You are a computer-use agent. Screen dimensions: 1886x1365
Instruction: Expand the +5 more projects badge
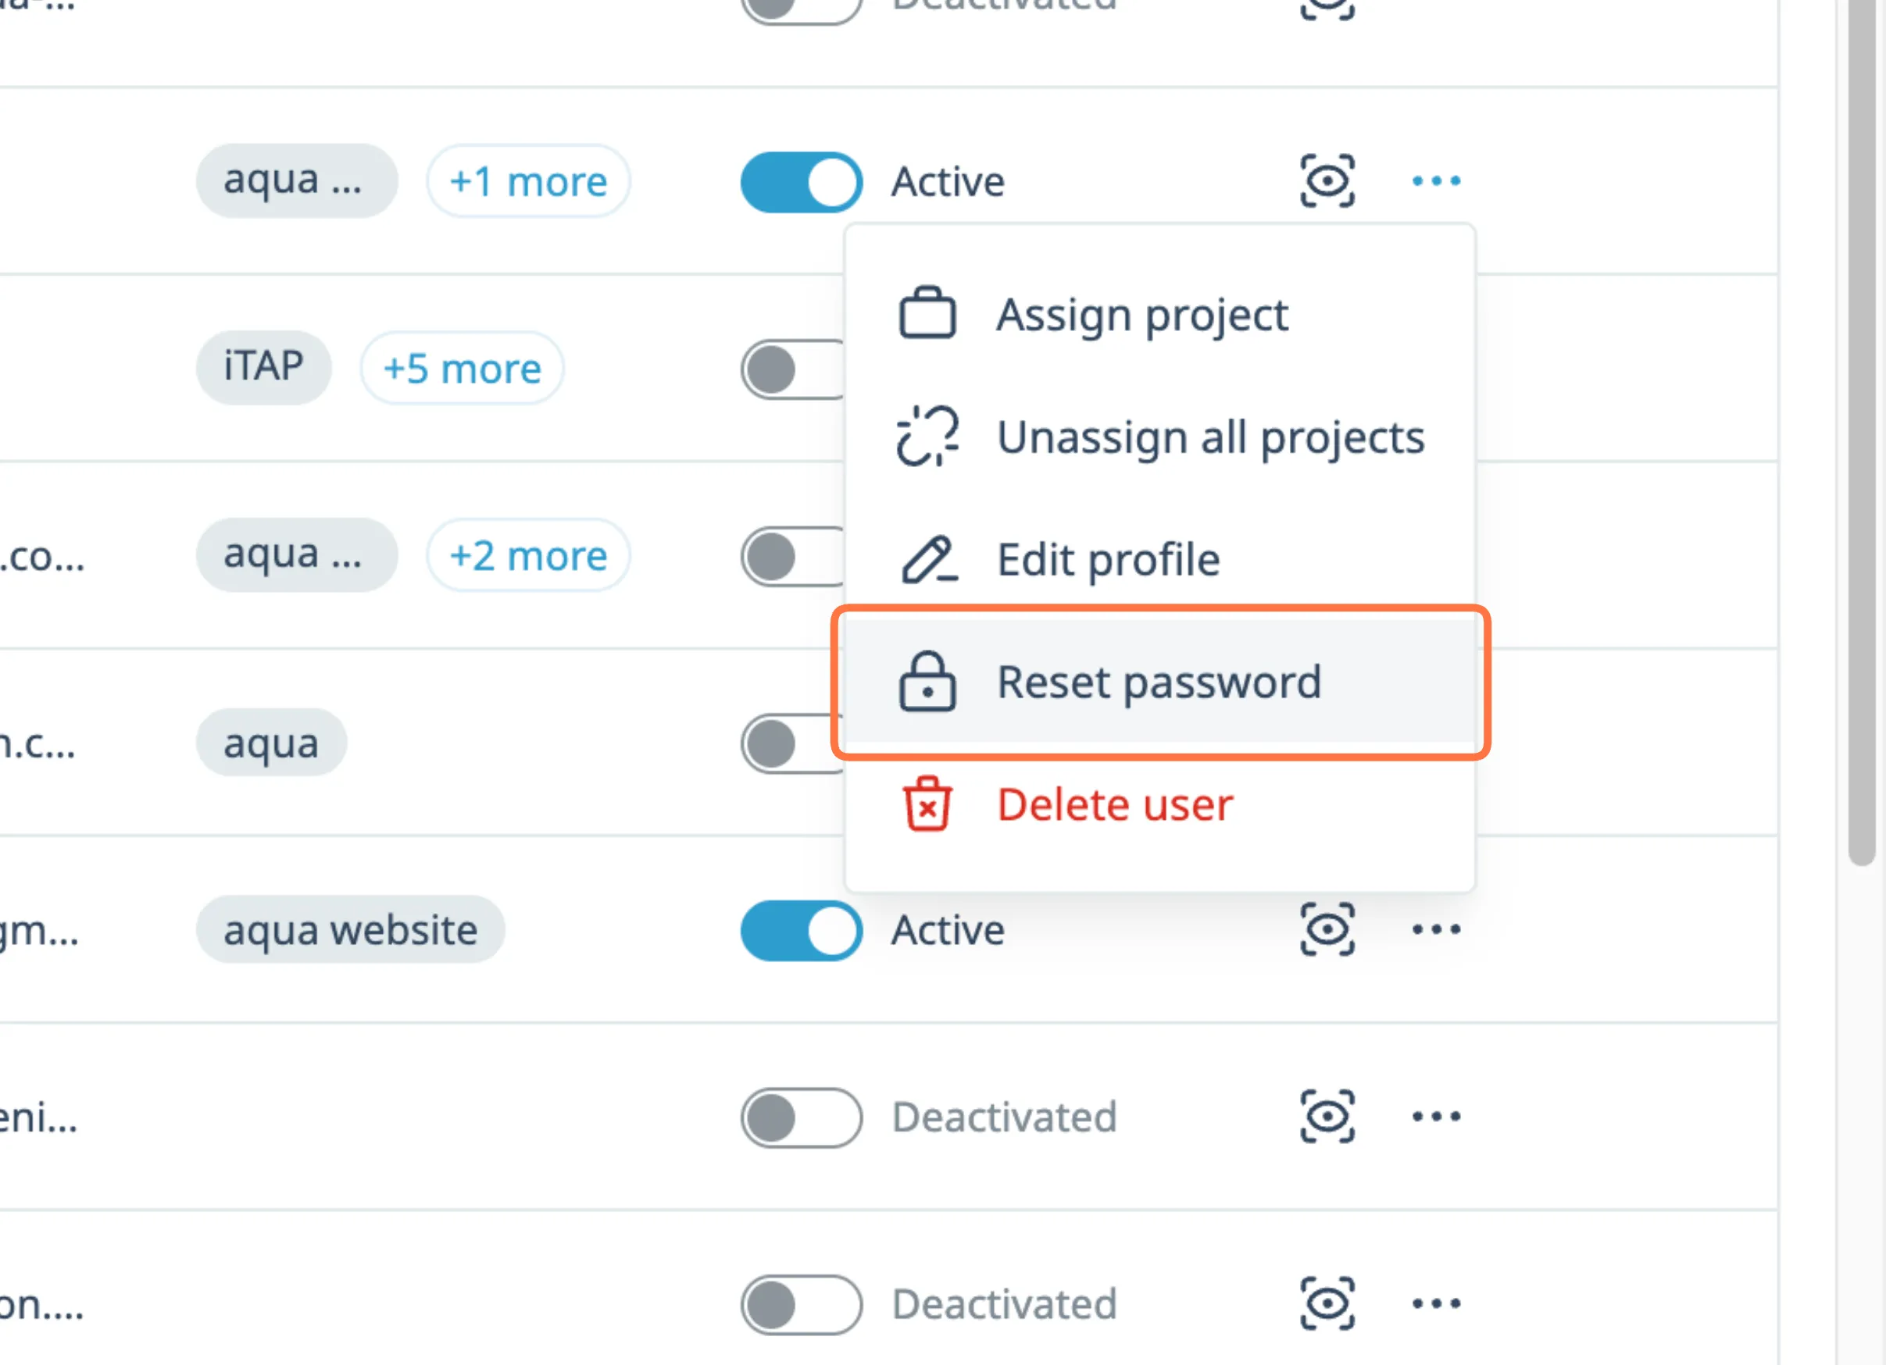(x=462, y=369)
